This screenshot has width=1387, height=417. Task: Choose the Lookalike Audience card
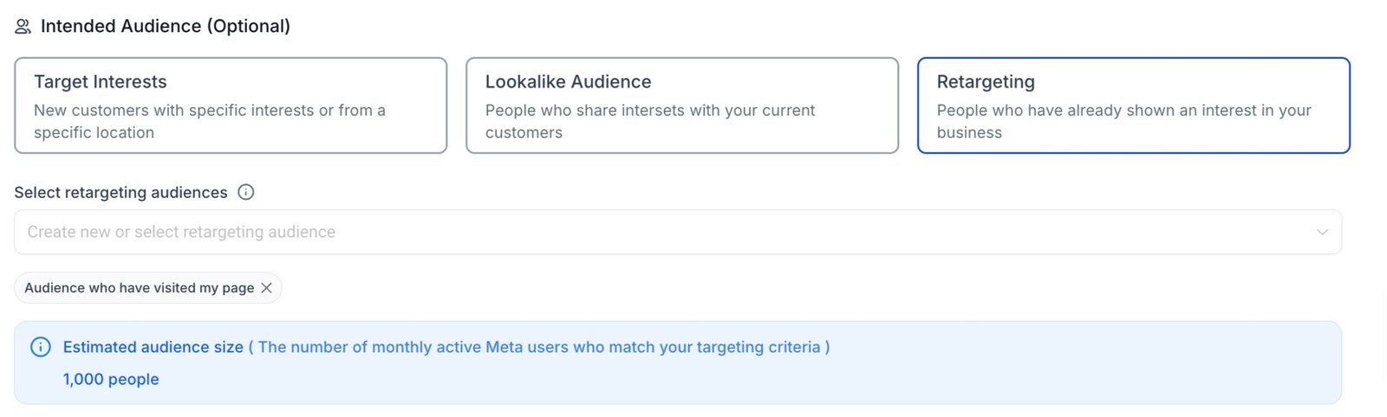(682, 106)
